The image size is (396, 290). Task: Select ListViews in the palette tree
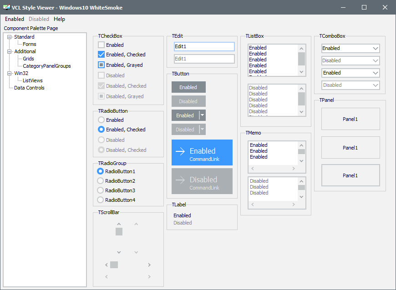[x=33, y=81]
